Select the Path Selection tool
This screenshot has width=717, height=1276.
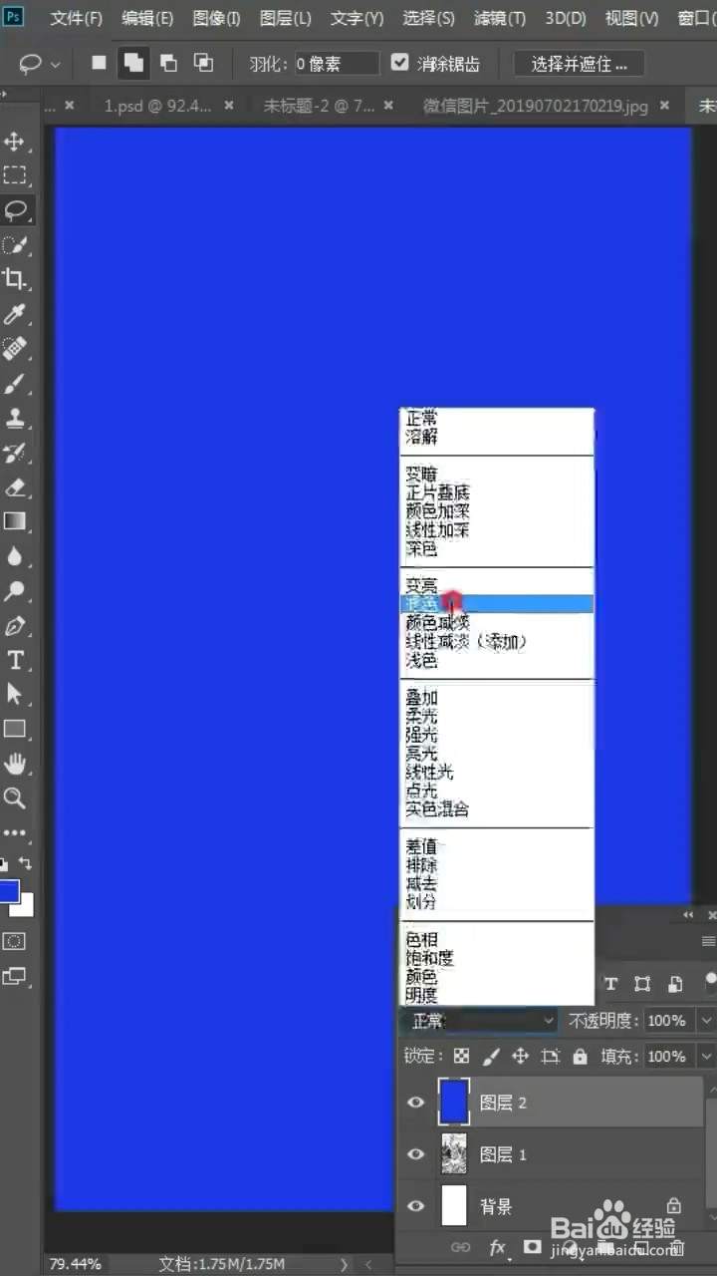pos(15,694)
